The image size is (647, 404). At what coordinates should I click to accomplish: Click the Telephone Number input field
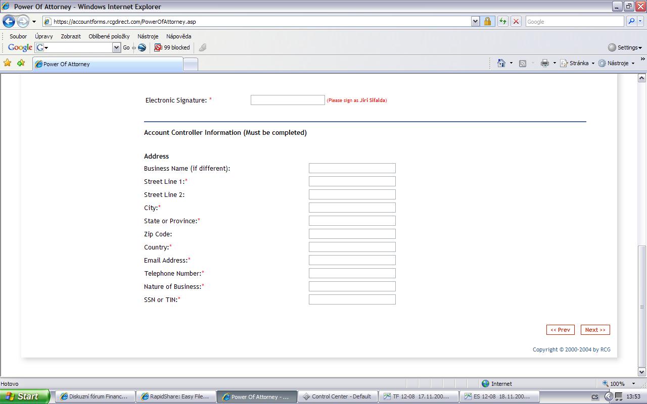[352, 273]
